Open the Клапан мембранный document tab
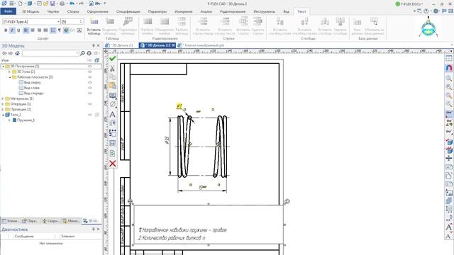The image size is (454, 255). (x=201, y=45)
